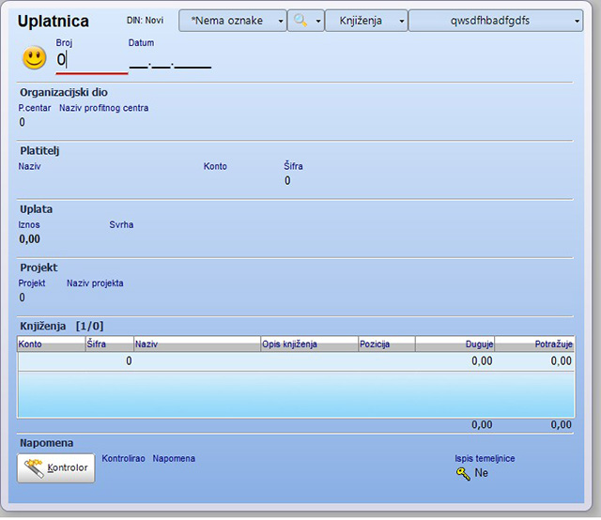This screenshot has height=520, width=601.
Task: Click the Pozicija column header
Action: [386, 344]
